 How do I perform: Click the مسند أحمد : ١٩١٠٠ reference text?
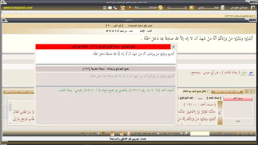tap(200, 104)
